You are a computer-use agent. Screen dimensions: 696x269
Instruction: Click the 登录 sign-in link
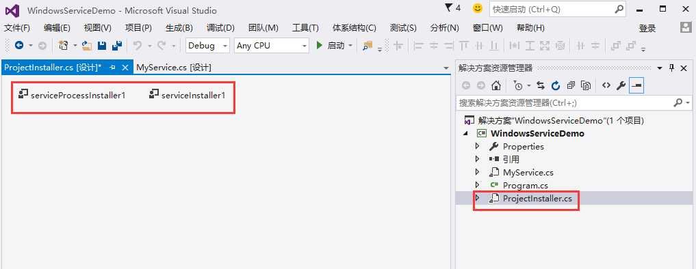(647, 29)
